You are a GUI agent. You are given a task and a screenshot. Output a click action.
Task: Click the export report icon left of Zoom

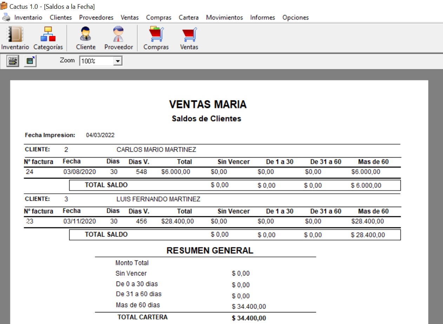[30, 61]
